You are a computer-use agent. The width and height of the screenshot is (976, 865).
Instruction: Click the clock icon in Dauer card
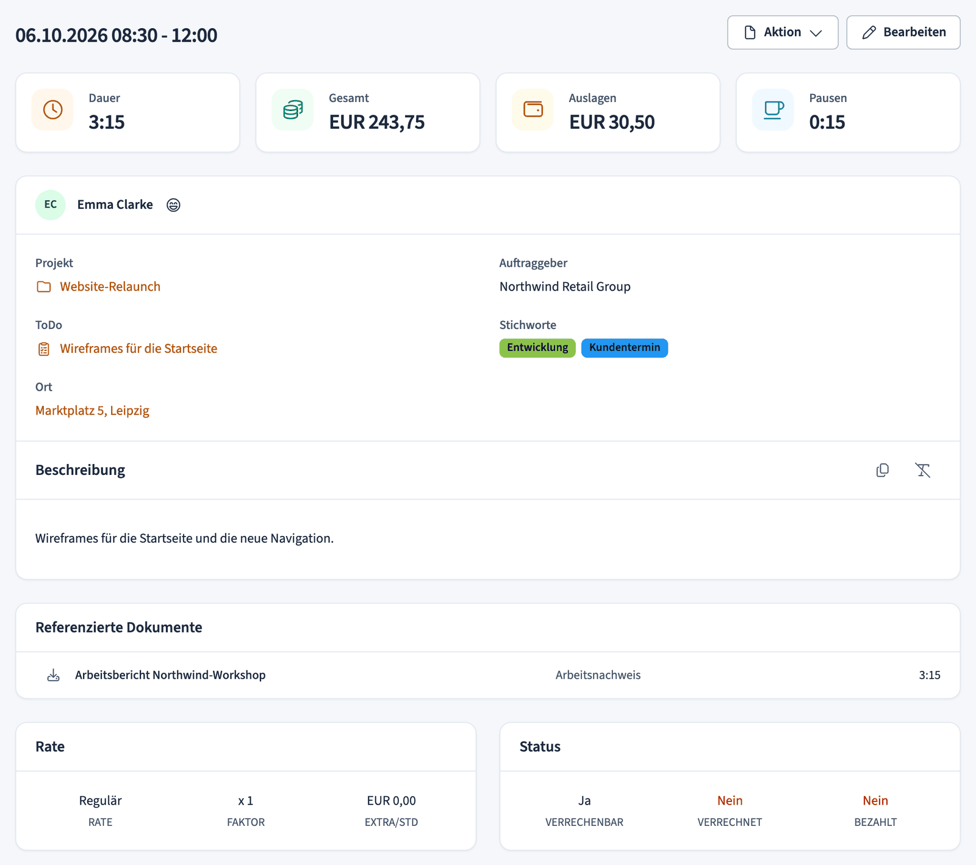53,110
